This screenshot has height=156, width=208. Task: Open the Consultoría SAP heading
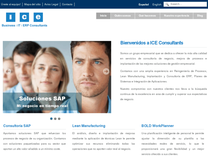click(17, 126)
